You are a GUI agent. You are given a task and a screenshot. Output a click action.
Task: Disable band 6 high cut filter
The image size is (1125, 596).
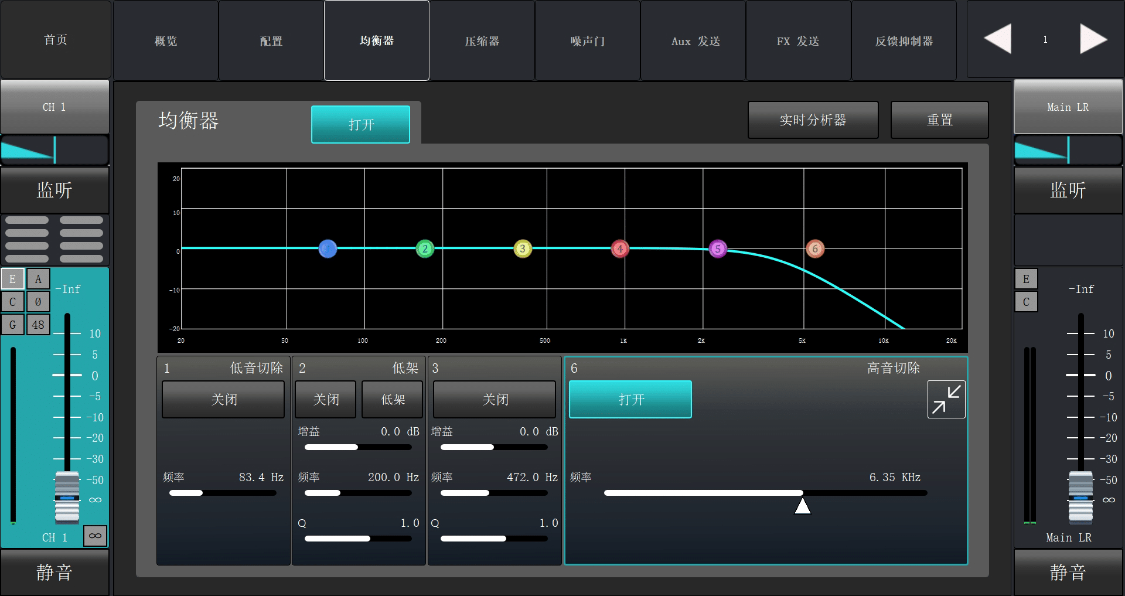tap(630, 399)
